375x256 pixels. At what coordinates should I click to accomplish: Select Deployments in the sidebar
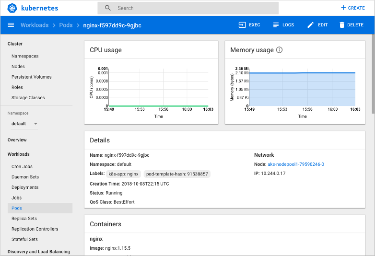point(25,187)
